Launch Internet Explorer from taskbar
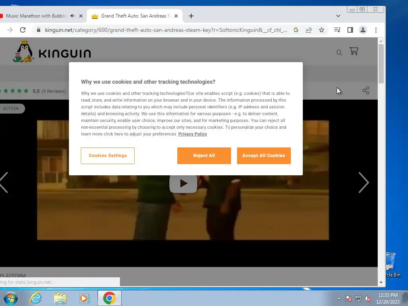 click(x=35, y=298)
